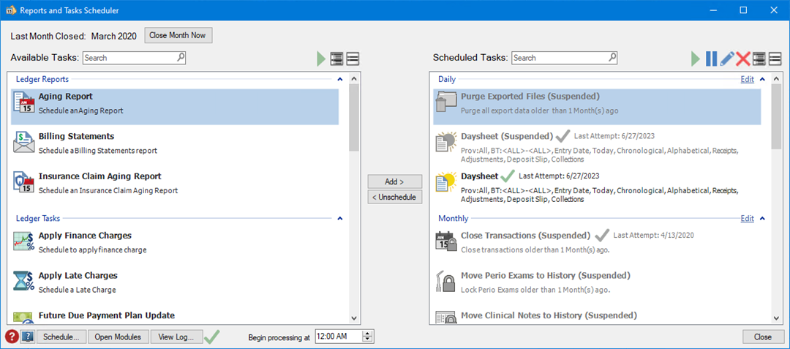Click the green run arrow above Available Tasks
The height and width of the screenshot is (349, 790).
[321, 59]
